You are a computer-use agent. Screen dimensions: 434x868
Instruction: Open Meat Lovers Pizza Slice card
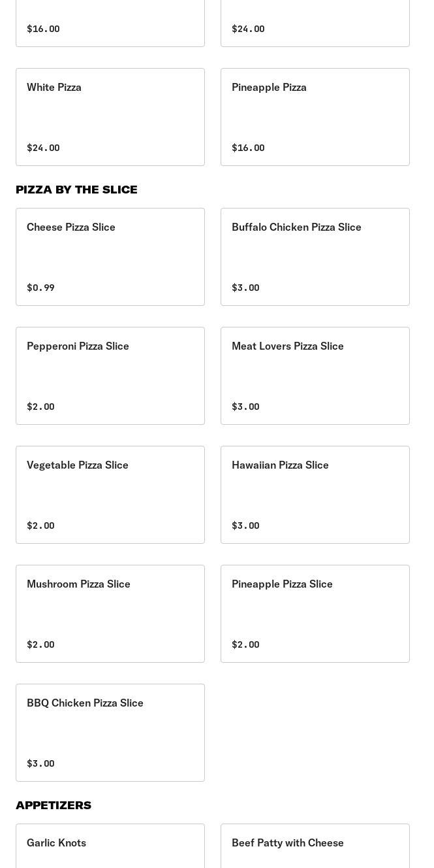point(315,375)
